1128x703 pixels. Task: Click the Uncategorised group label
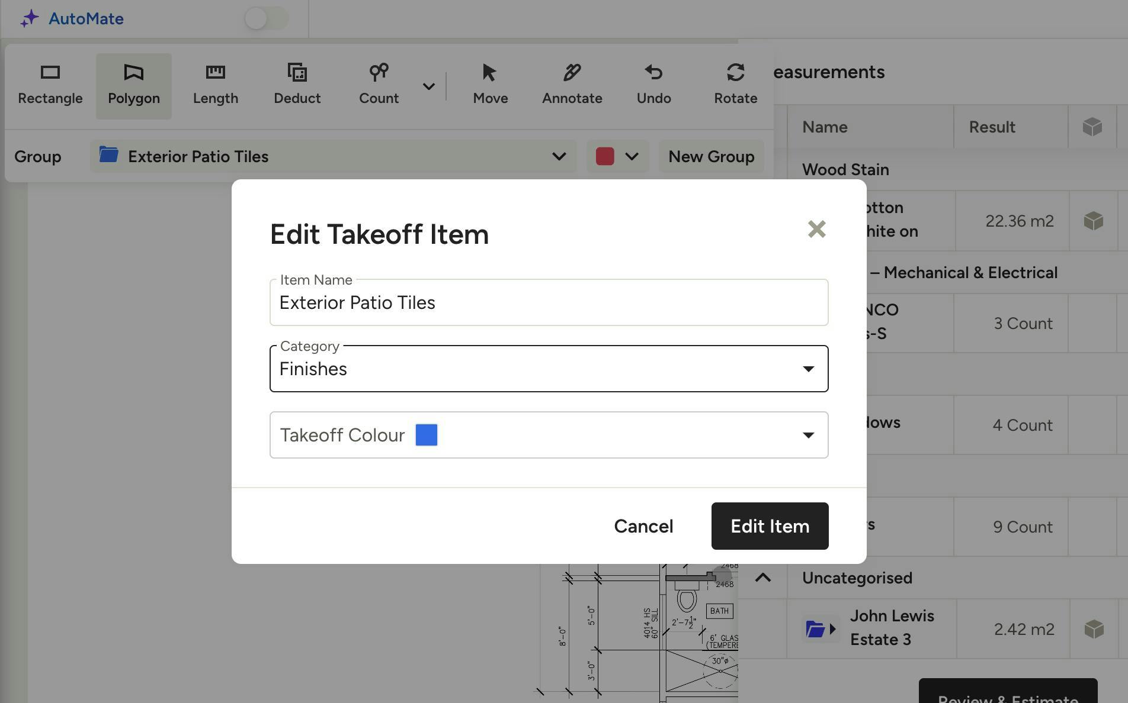(x=857, y=578)
